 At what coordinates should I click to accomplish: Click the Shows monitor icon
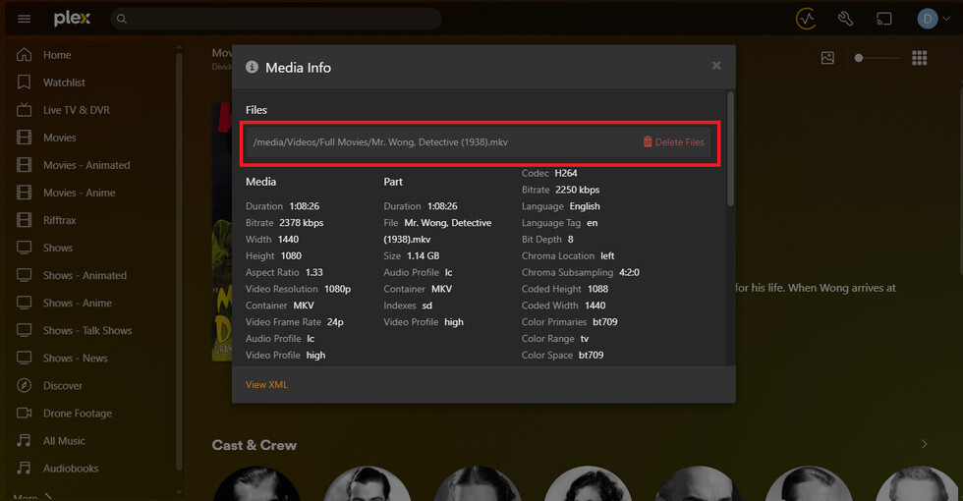coord(24,248)
